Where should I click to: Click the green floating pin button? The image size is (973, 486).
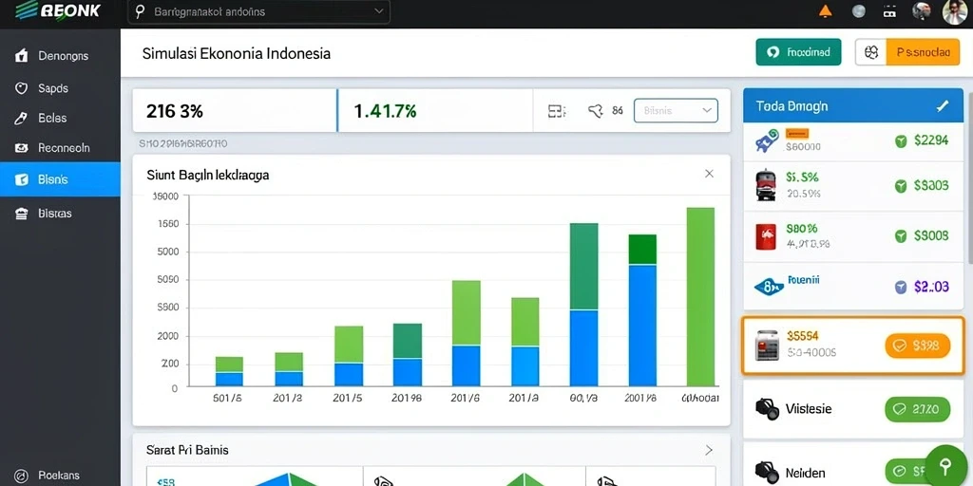click(945, 466)
